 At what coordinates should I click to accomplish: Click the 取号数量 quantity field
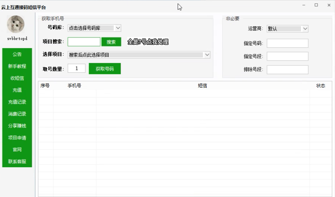76,69
